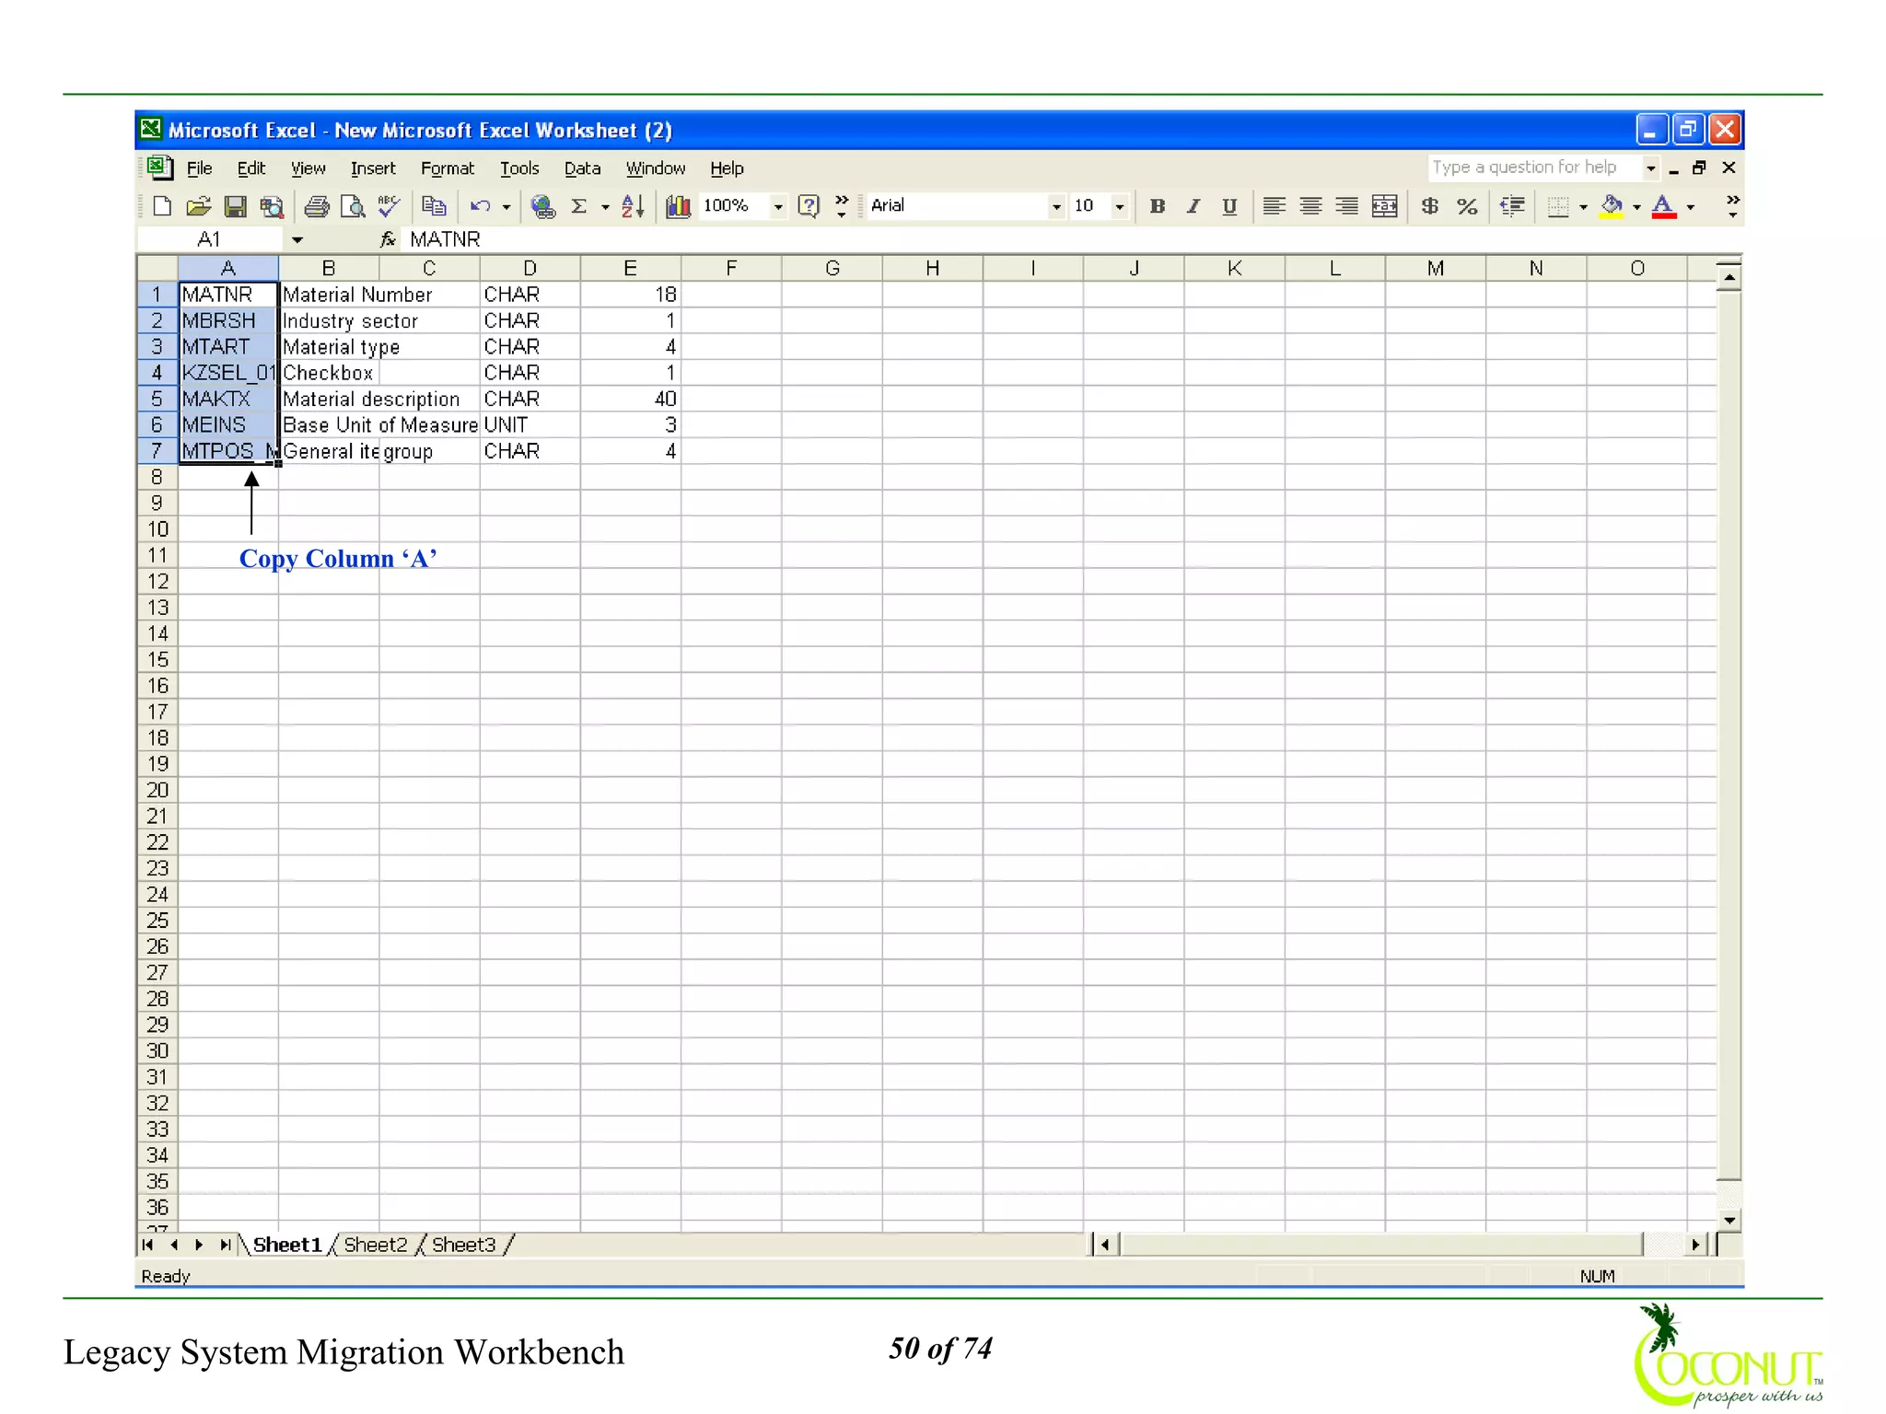Screen dimensions: 1886x1414
Task: Select cell containing Checkbox
Action: click(x=329, y=373)
